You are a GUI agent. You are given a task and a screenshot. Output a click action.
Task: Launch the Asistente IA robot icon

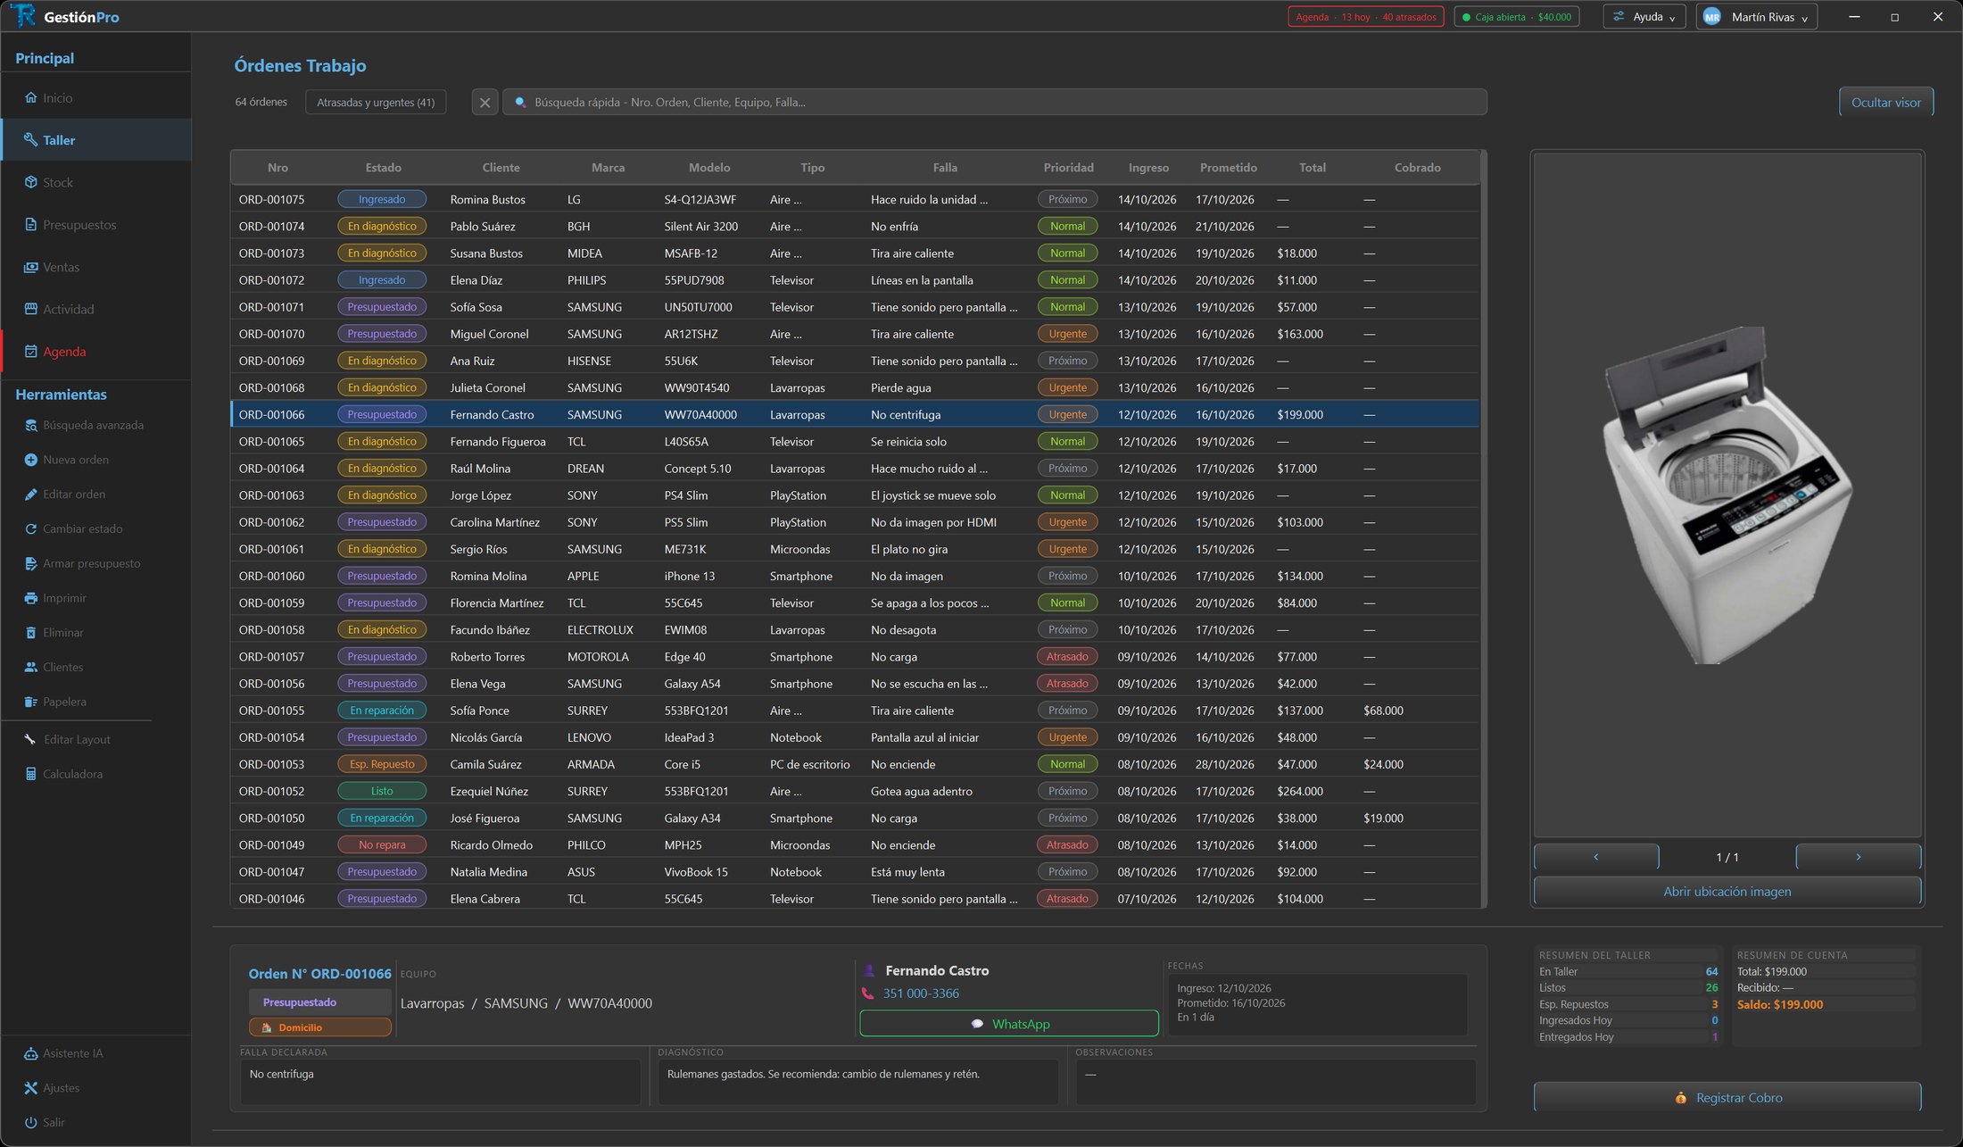tap(30, 1053)
